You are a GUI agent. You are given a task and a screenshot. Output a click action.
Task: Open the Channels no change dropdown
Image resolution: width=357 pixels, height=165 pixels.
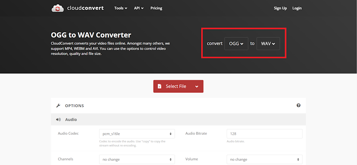[x=137, y=159]
